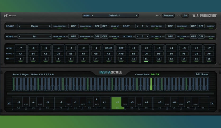Increase octave with right arrow
This screenshot has height=128, width=221.
[x=147, y=36]
